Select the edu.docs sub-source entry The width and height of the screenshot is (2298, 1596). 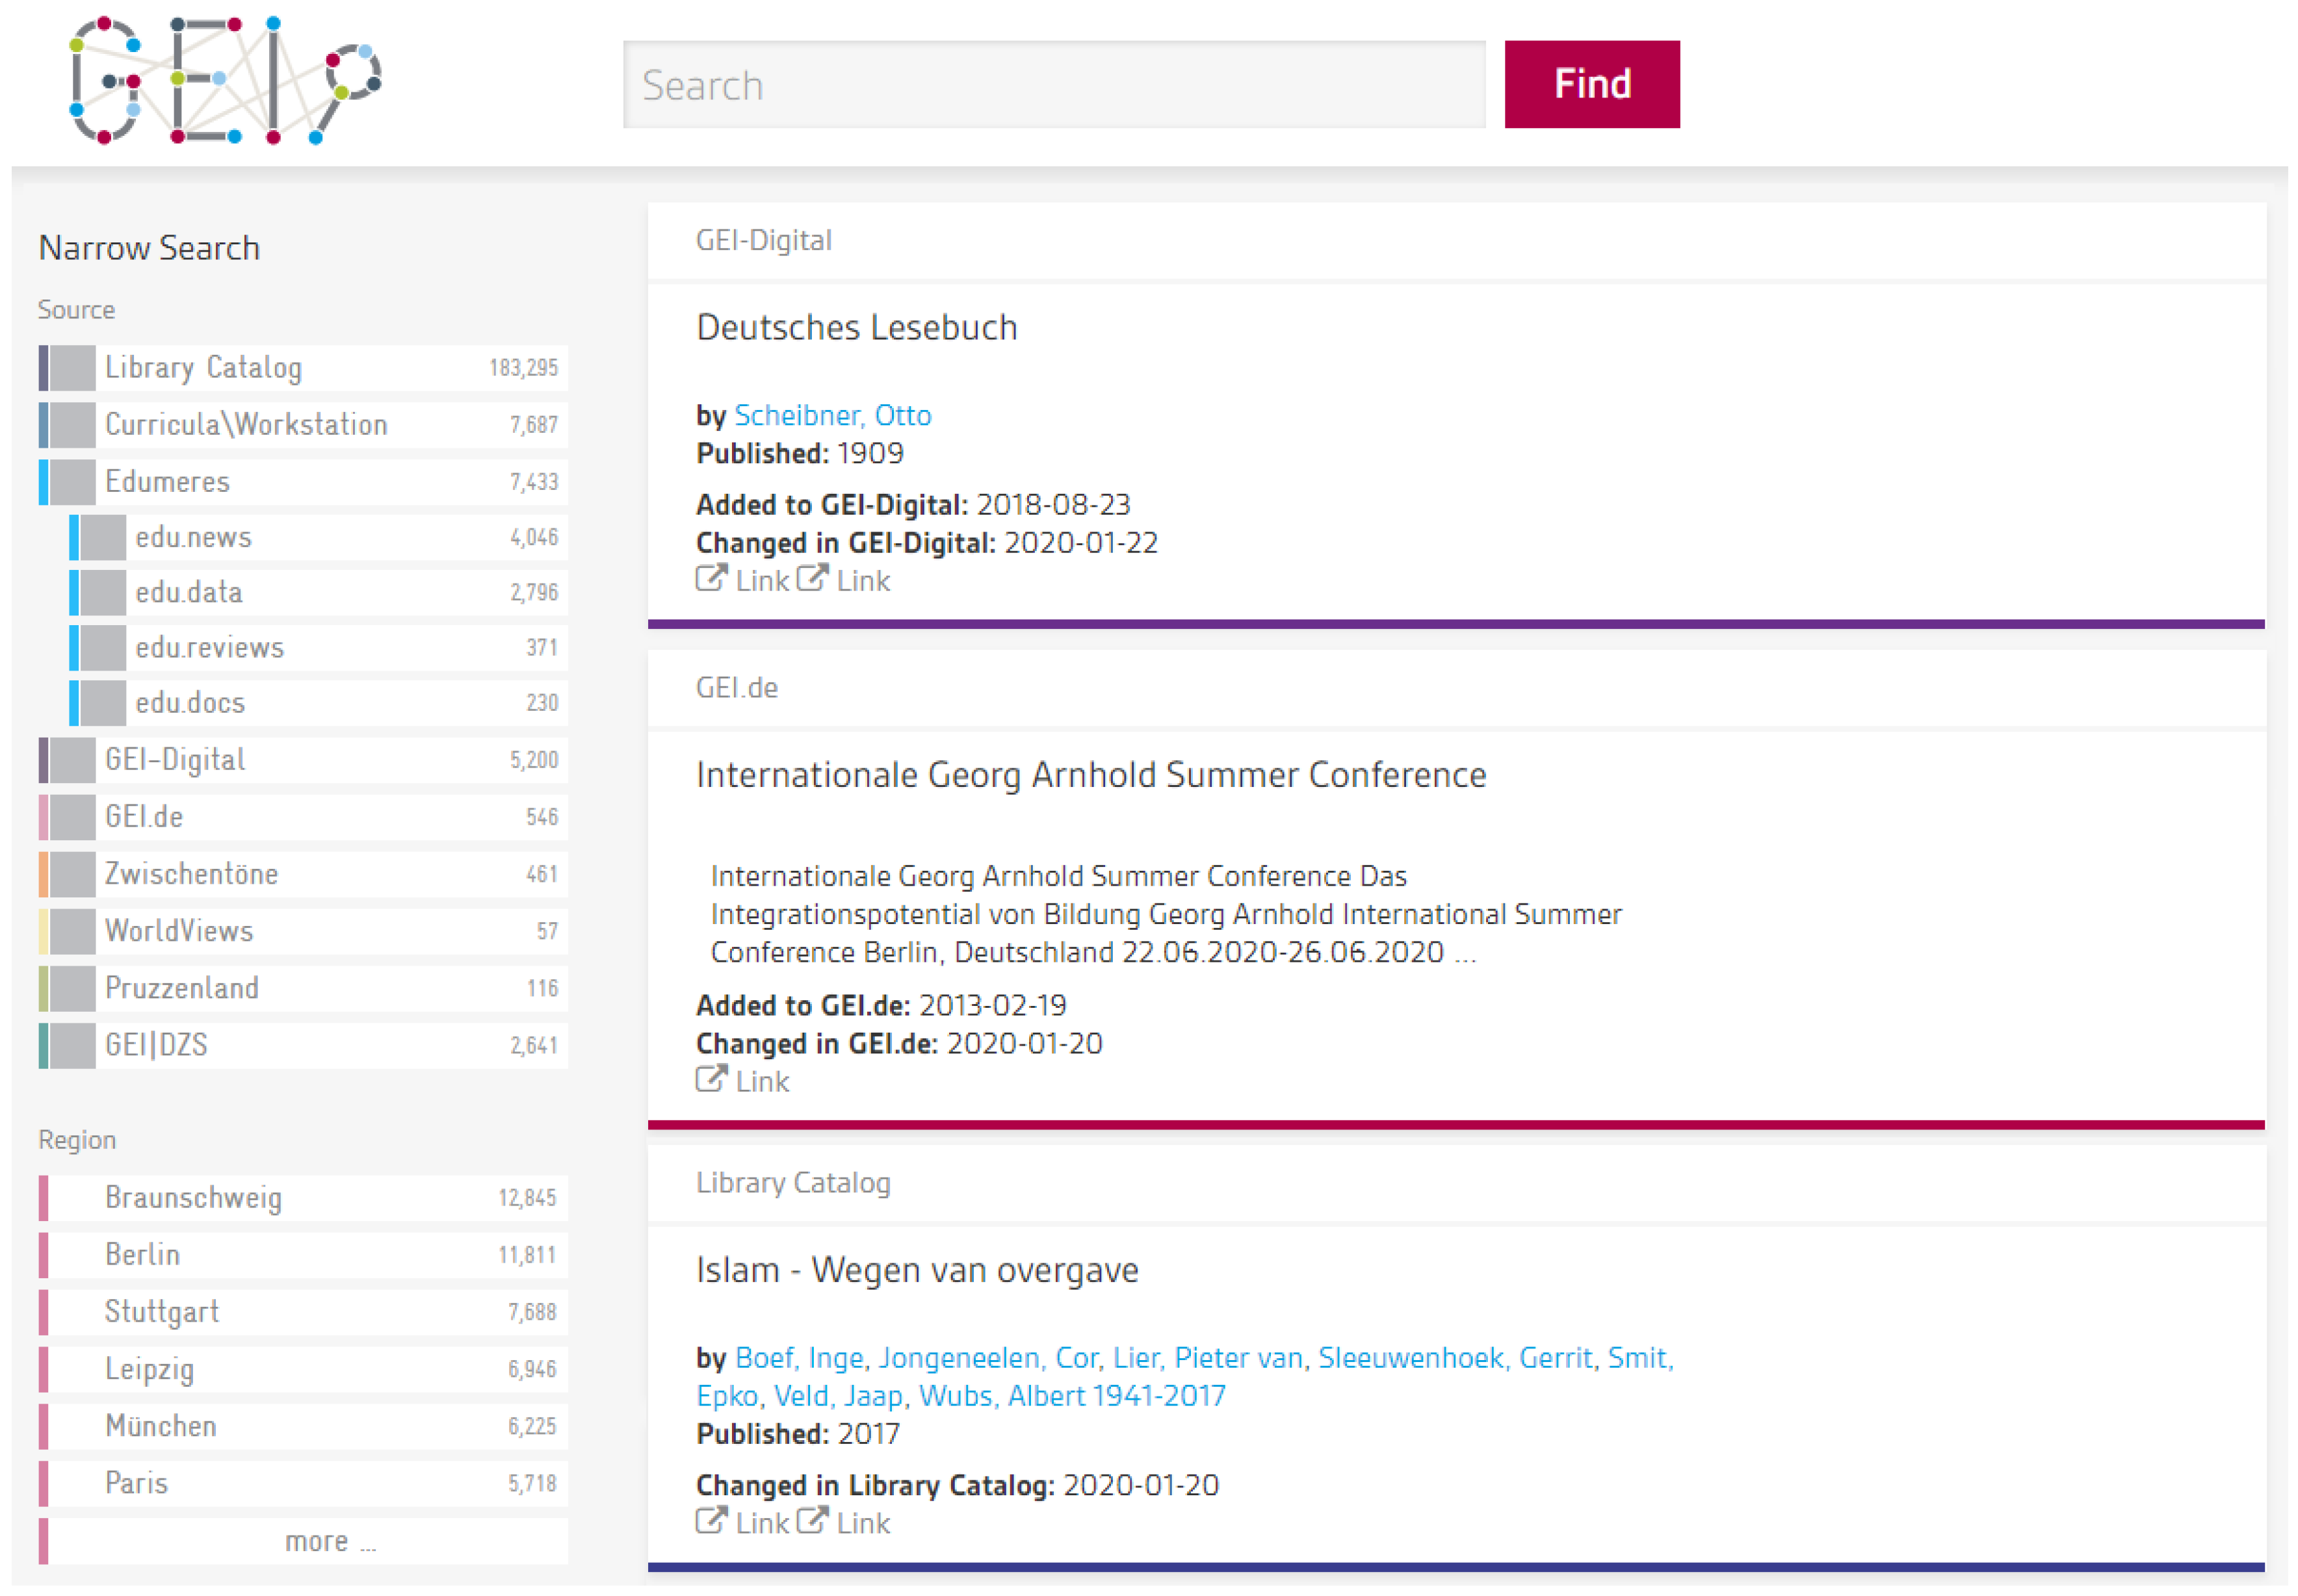tap(190, 703)
